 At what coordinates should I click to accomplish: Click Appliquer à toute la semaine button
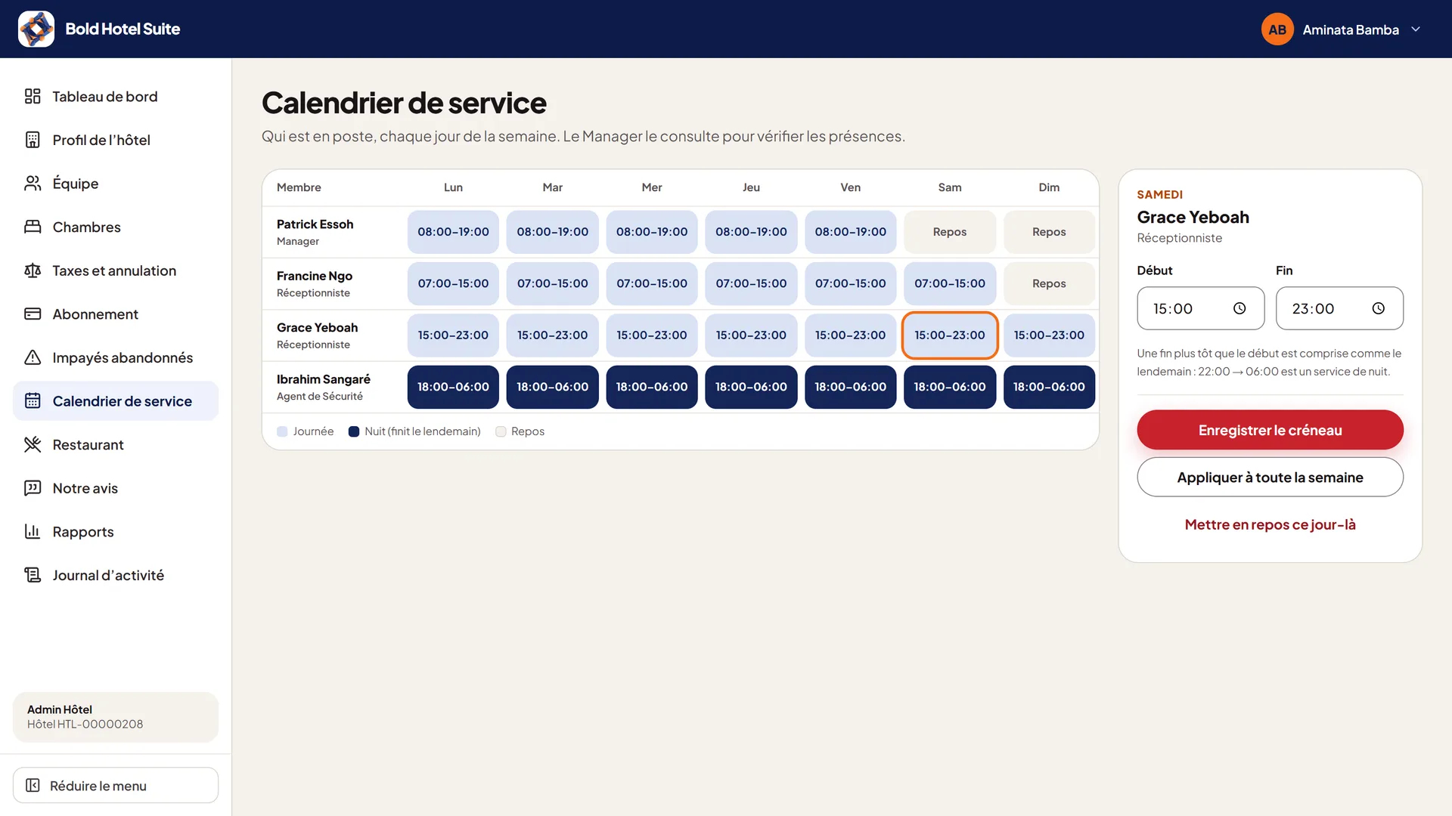[1270, 477]
